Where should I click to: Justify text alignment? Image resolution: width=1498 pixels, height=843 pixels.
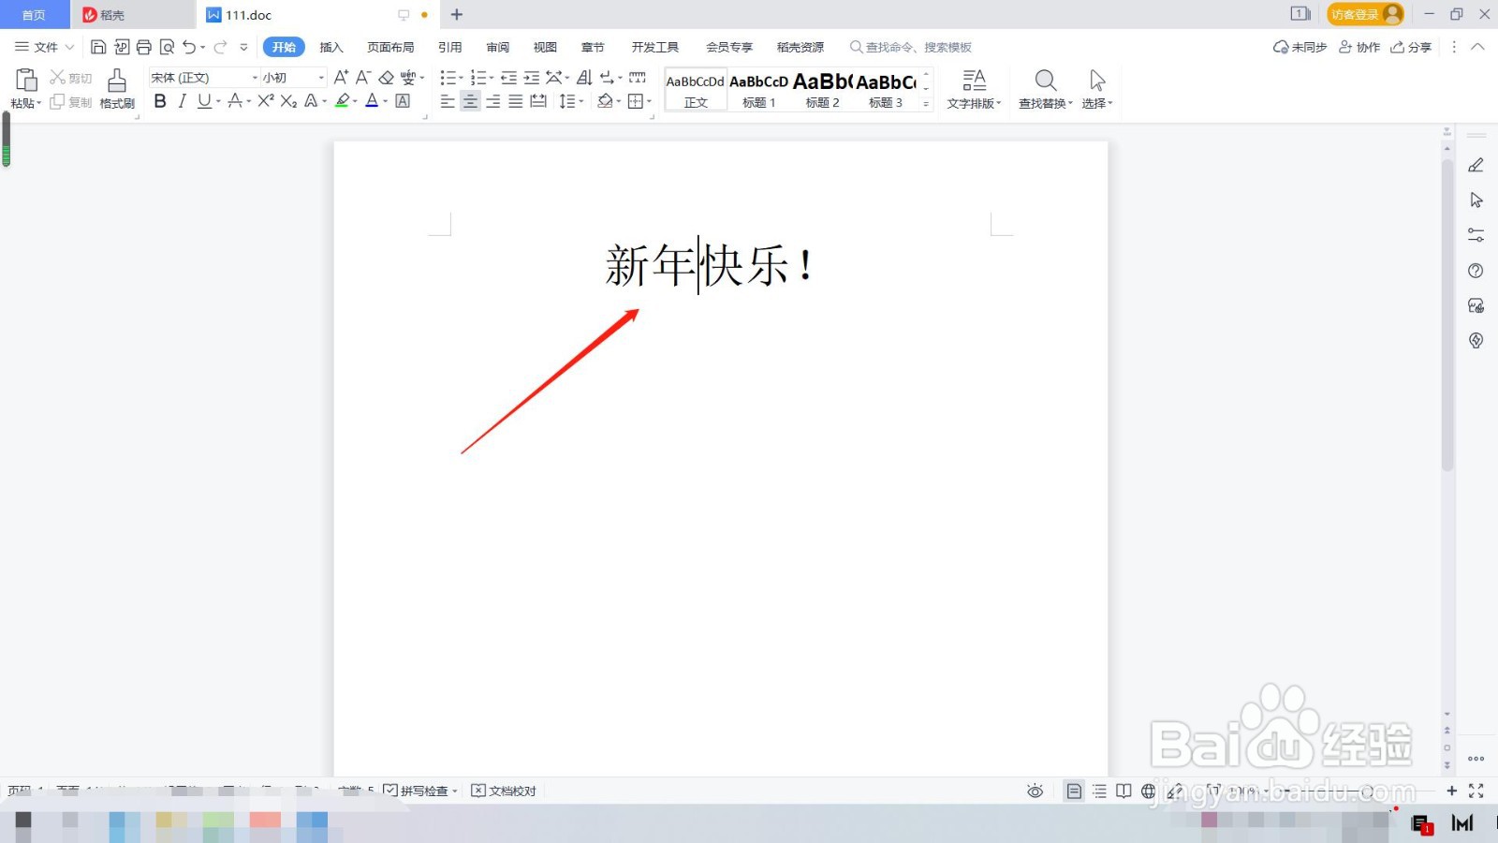point(516,101)
